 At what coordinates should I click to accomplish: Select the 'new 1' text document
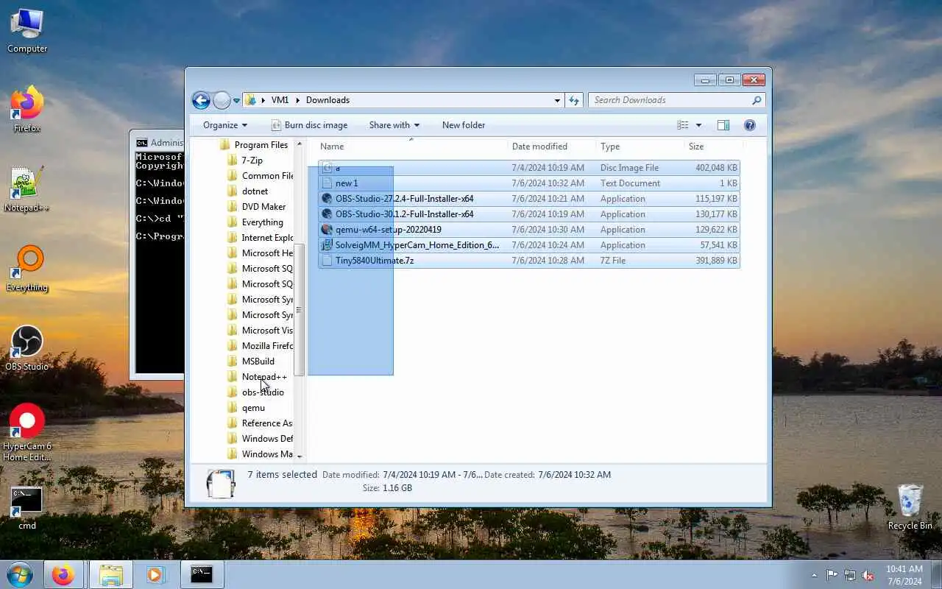click(x=529, y=183)
